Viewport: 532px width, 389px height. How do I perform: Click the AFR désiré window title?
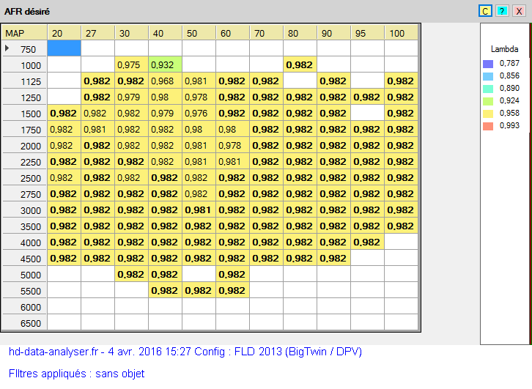tap(27, 12)
